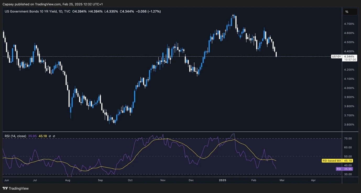
Task: Open the percent scale unit selector
Action: click(350, 12)
